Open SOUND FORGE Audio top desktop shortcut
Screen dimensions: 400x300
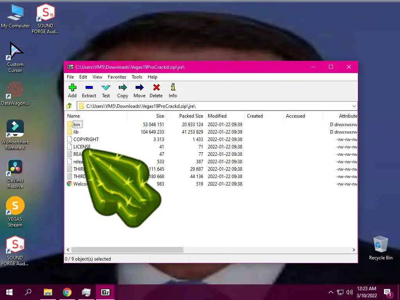45,19
